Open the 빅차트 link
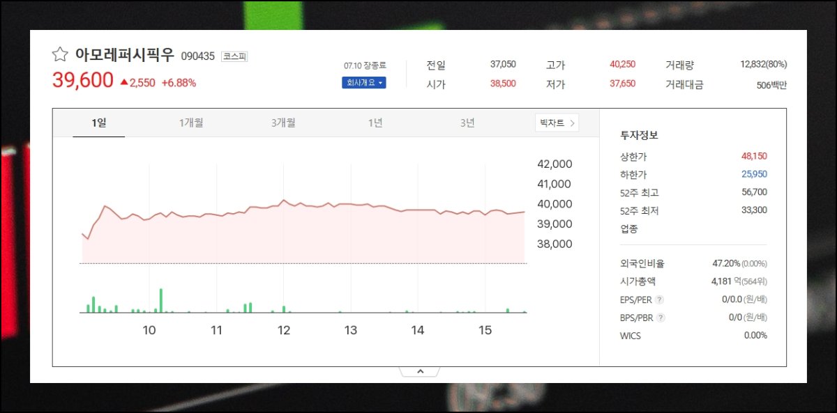Screen dimensions: 837x413 point(557,123)
